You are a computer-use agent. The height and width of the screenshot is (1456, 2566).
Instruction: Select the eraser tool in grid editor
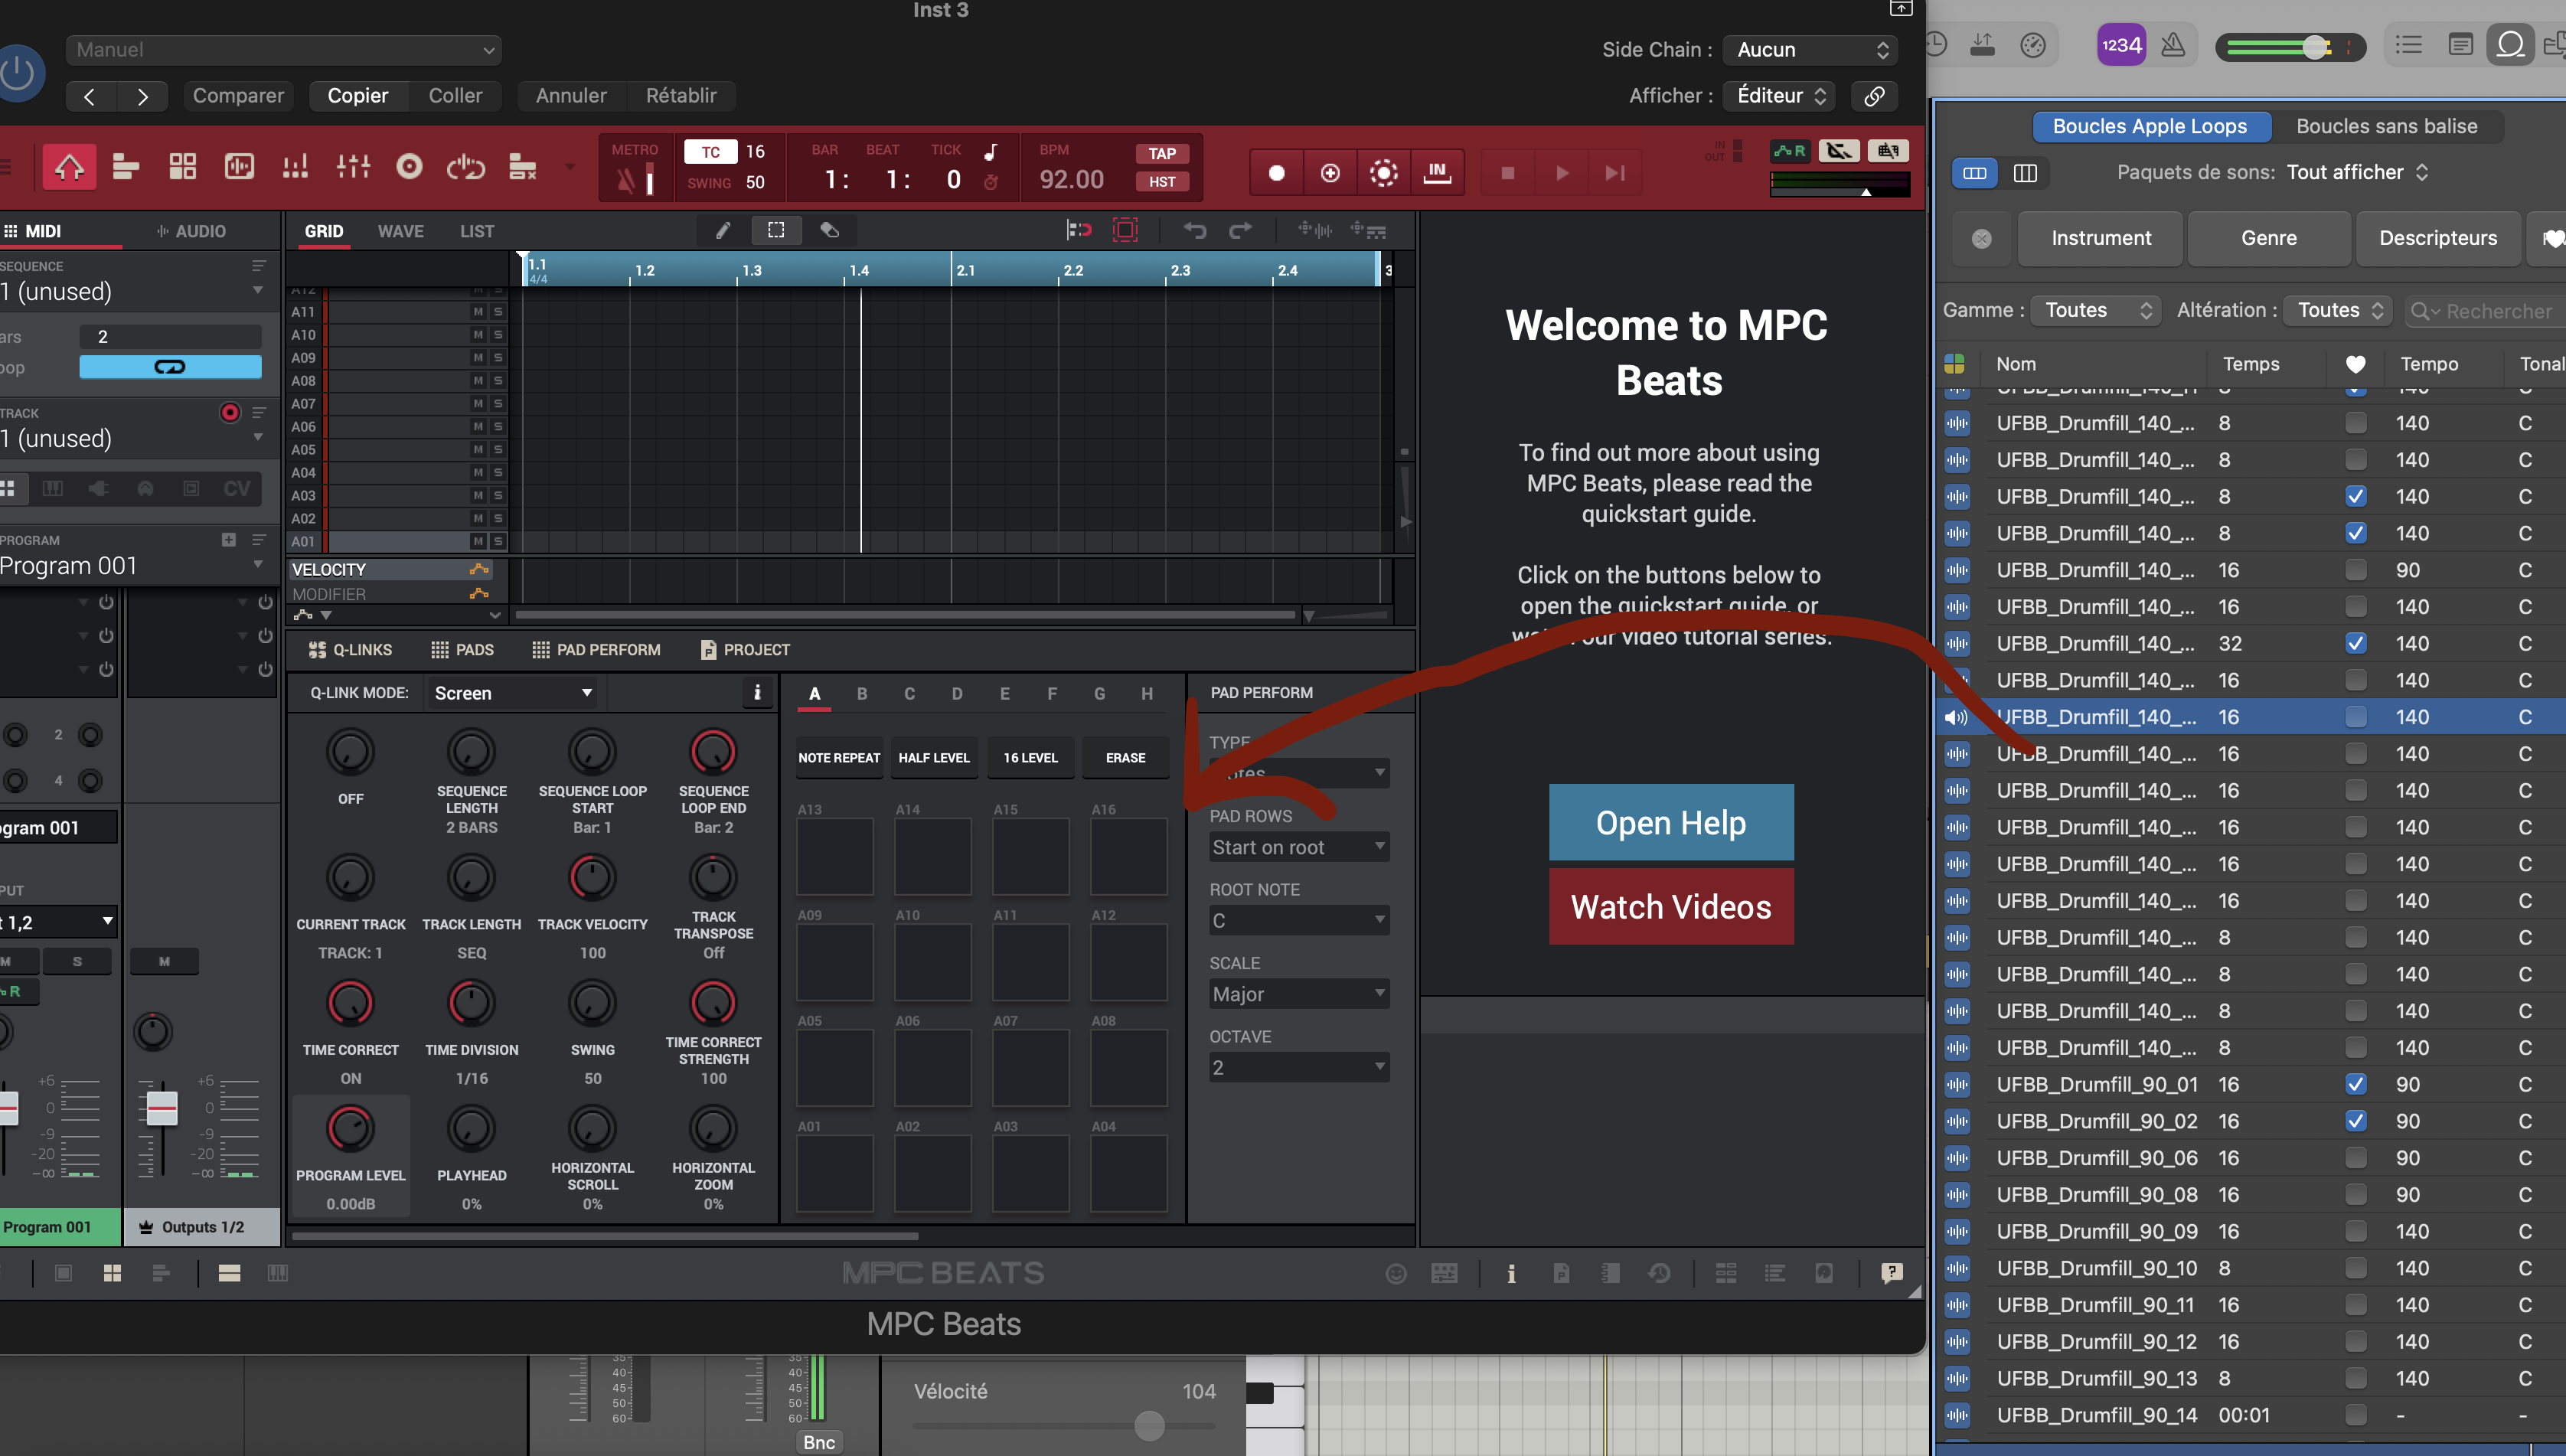point(829,231)
